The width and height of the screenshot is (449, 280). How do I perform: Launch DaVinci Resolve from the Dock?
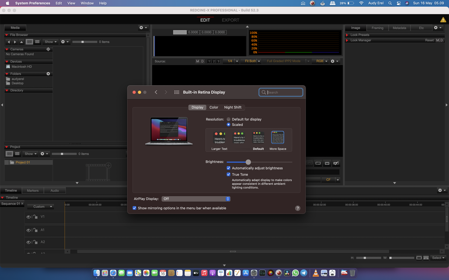pyautogui.click(x=287, y=273)
